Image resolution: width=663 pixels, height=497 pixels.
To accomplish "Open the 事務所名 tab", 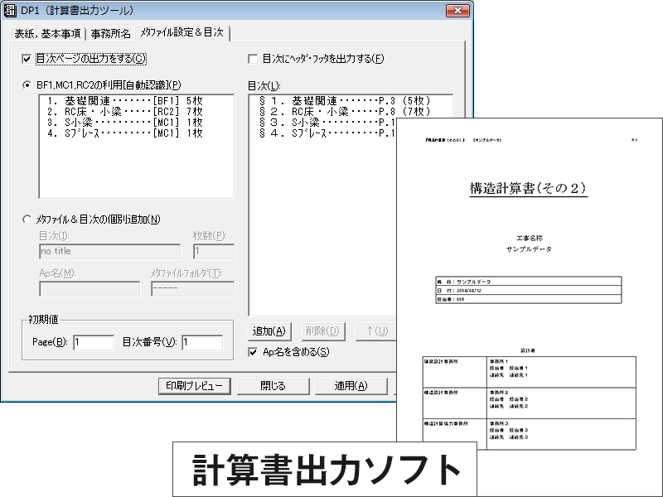I will (x=110, y=33).
